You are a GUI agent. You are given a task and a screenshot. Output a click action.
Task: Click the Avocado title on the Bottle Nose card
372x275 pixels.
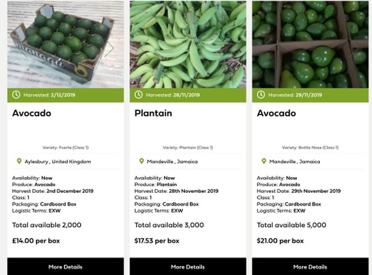click(x=277, y=113)
